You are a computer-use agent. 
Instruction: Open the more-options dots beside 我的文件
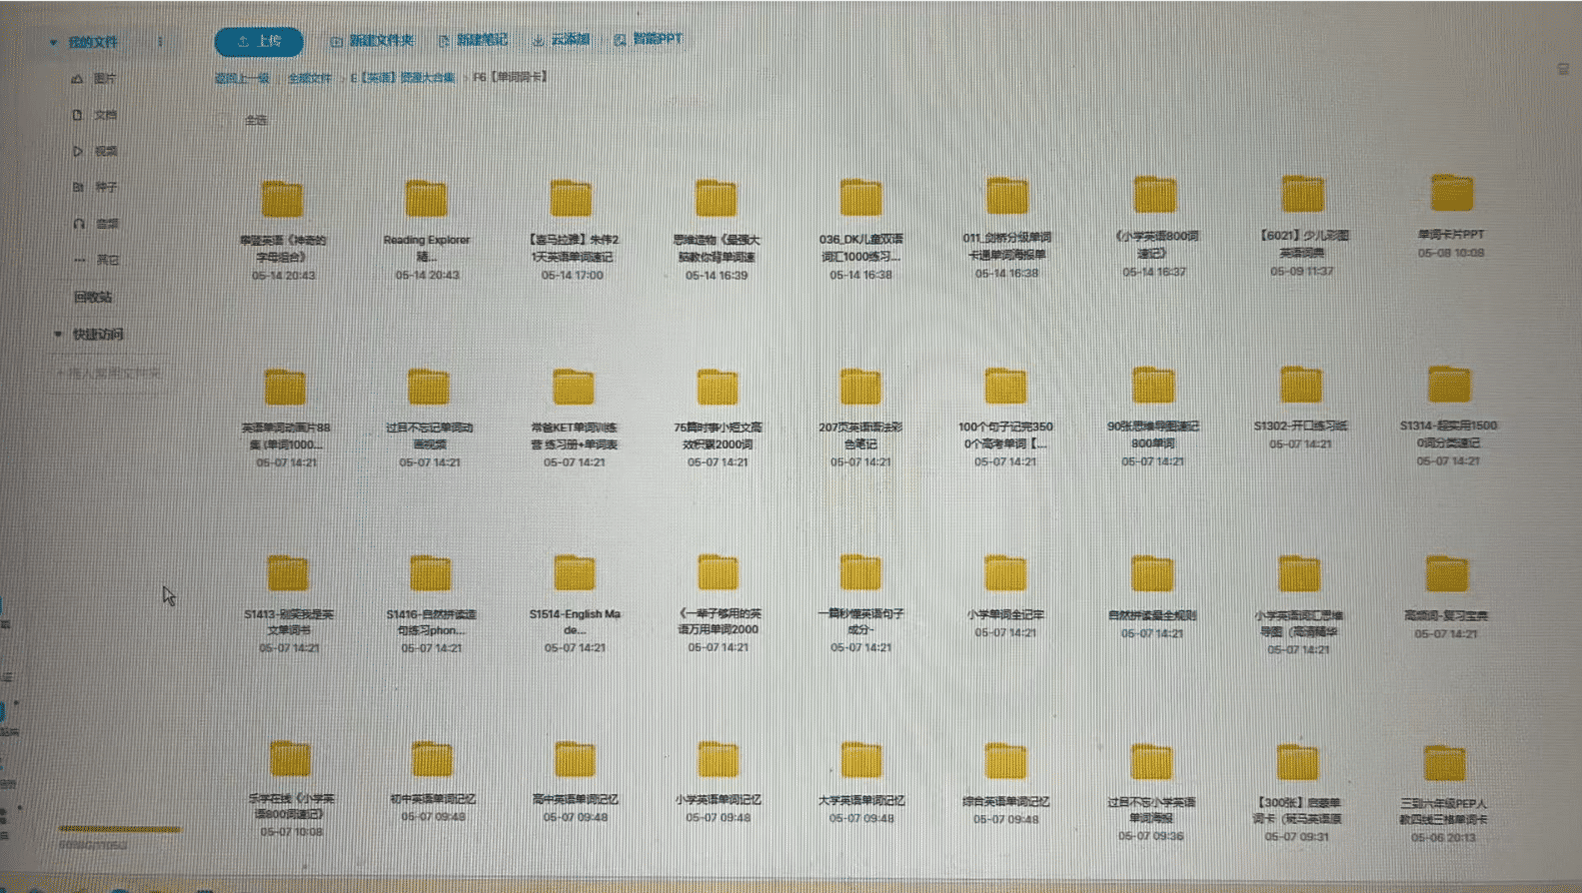click(x=160, y=41)
